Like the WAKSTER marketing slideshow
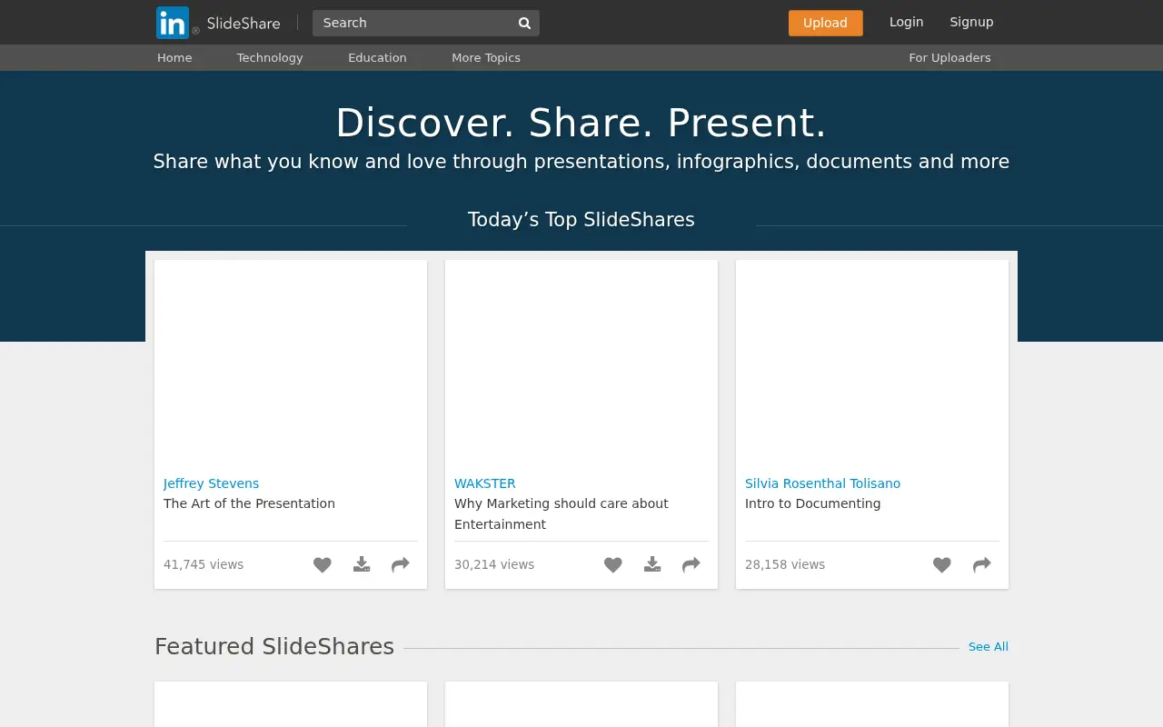 click(613, 564)
